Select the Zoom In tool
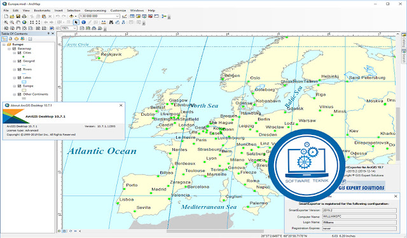Screen dimensions: 407x238 6,22
